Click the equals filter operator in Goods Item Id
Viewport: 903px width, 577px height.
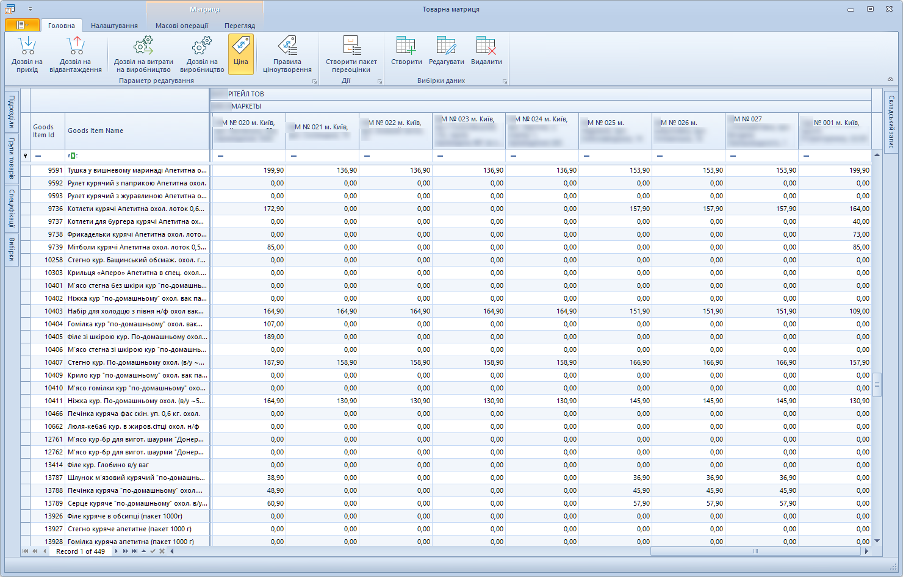[x=38, y=156]
